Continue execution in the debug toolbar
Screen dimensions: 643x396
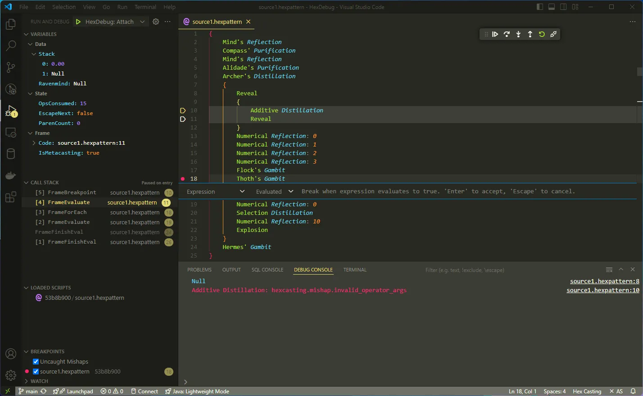[x=495, y=34]
